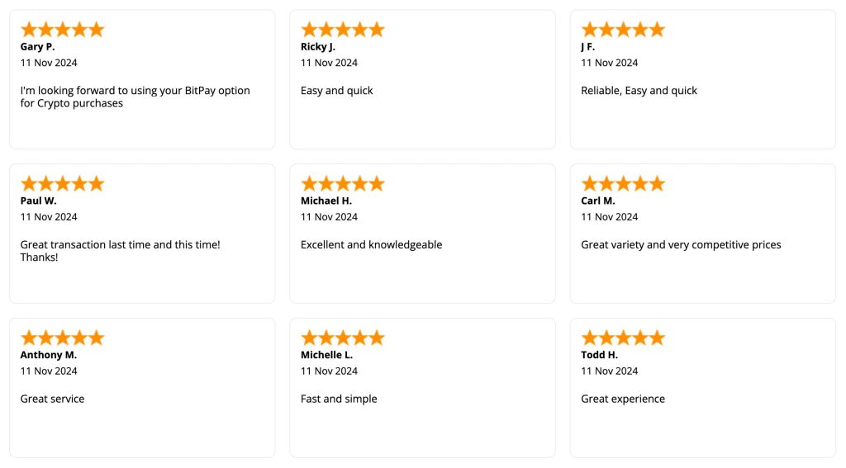This screenshot has height=468, width=846.
Task: Click the first star in Gary P.'s rating
Action: point(29,30)
